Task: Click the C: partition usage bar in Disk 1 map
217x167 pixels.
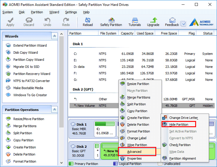Action: click(x=105, y=124)
